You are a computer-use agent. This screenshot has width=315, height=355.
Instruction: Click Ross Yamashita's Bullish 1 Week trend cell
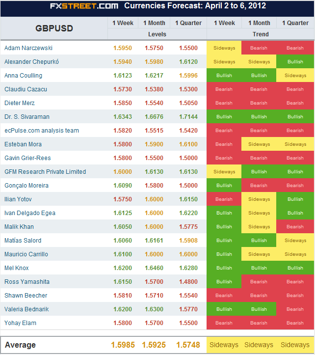224,282
